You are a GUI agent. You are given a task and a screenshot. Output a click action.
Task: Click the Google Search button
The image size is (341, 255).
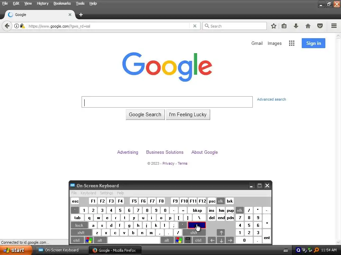[x=145, y=115]
